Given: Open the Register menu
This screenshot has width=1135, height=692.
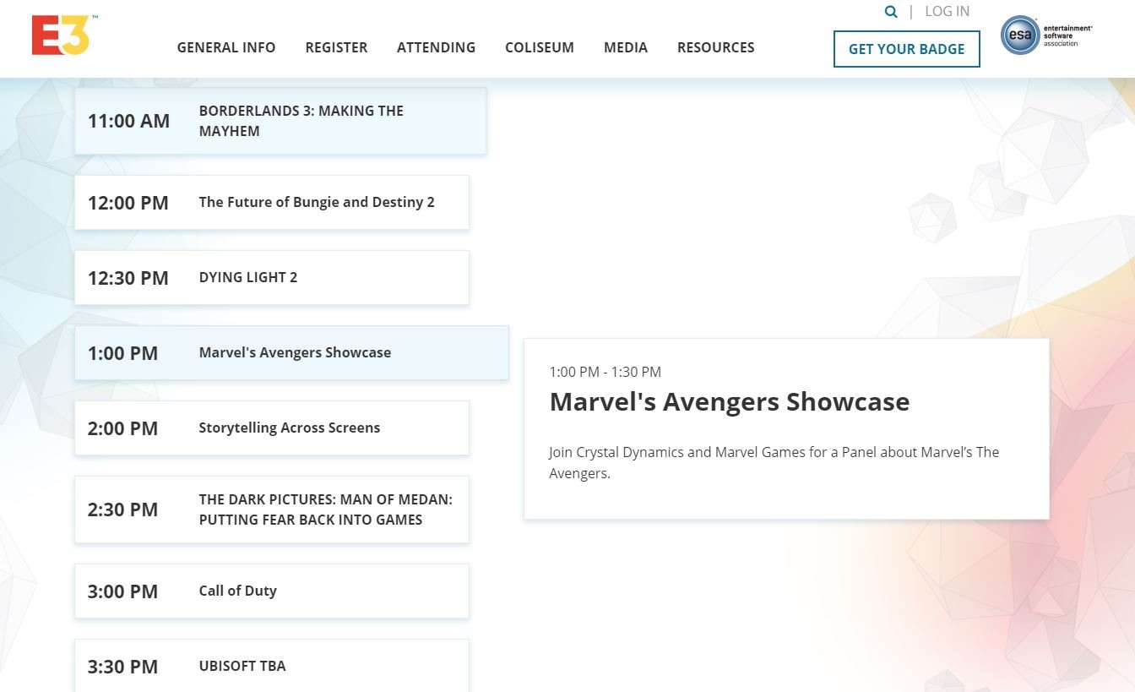Looking at the screenshot, I should [336, 47].
